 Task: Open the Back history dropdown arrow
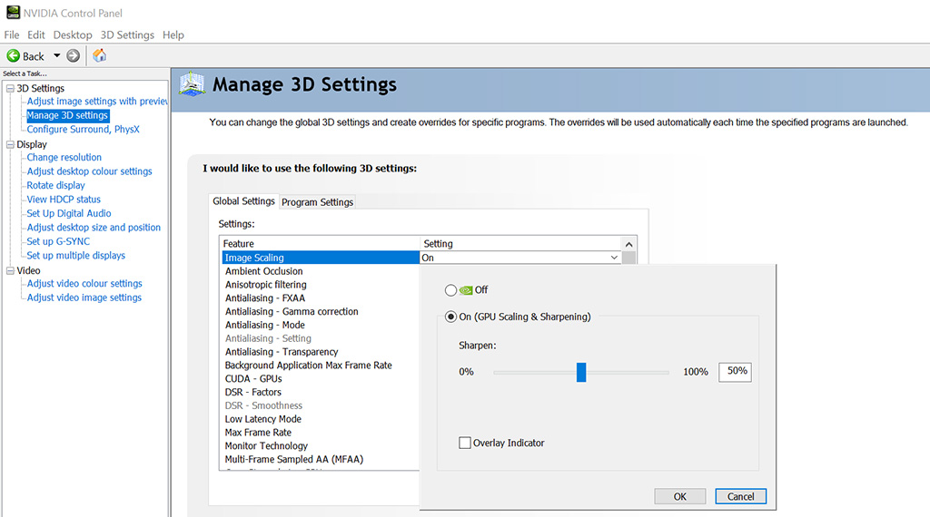[x=57, y=55]
